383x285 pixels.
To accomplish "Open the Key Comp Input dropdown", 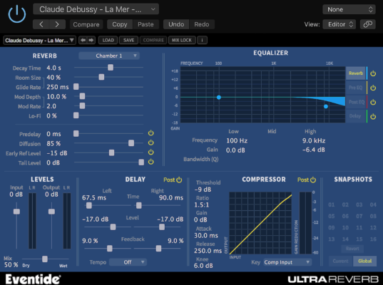I will (287, 262).
